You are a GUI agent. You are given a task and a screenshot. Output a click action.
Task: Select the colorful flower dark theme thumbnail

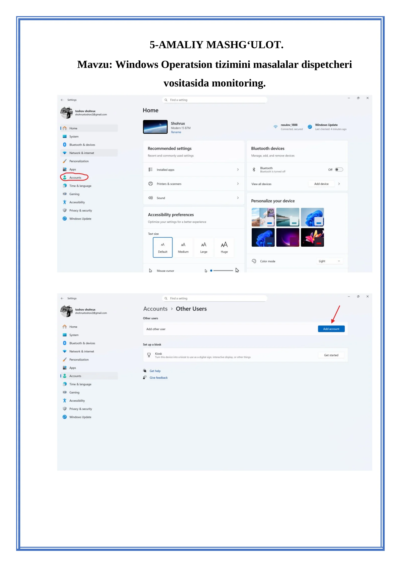(x=312, y=237)
